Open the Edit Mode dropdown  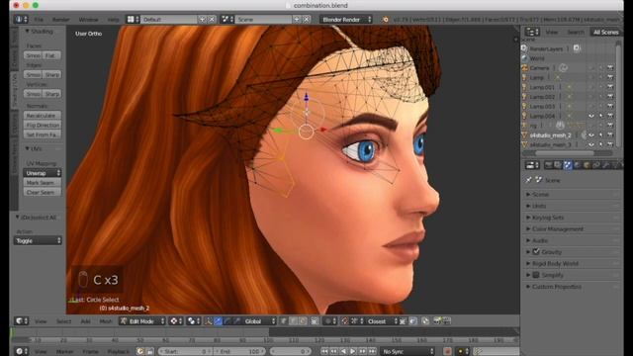pyautogui.click(x=142, y=320)
